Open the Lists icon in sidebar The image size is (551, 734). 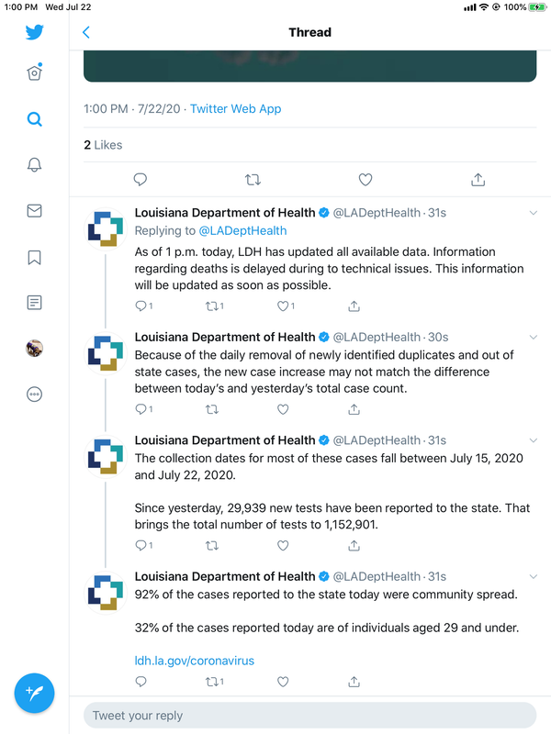[35, 303]
